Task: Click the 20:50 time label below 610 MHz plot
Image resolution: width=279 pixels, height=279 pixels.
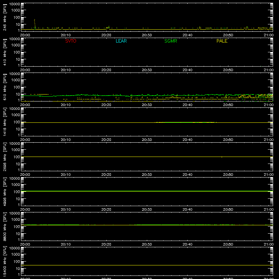Action: [228, 105]
